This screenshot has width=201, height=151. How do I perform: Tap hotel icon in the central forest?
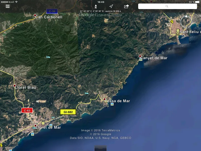point(48,57)
